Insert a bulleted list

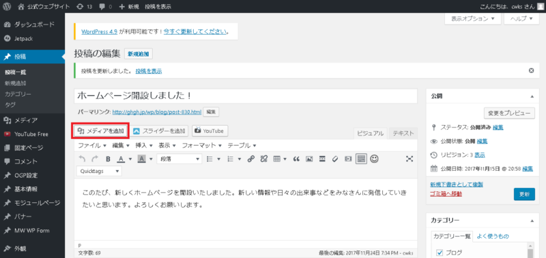pos(210,159)
